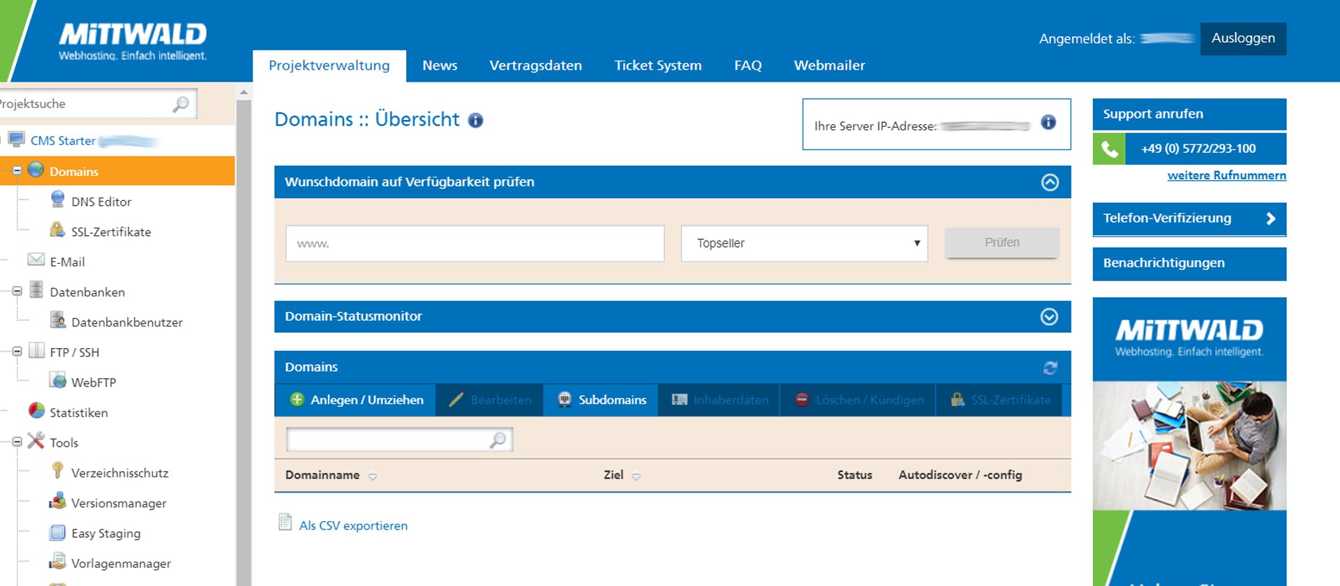1340x586 pixels.
Task: Click sidebar scrollbar up arrow
Action: tap(244, 92)
